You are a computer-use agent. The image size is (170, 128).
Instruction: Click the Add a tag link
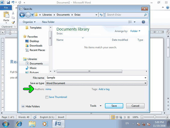(x=104, y=89)
